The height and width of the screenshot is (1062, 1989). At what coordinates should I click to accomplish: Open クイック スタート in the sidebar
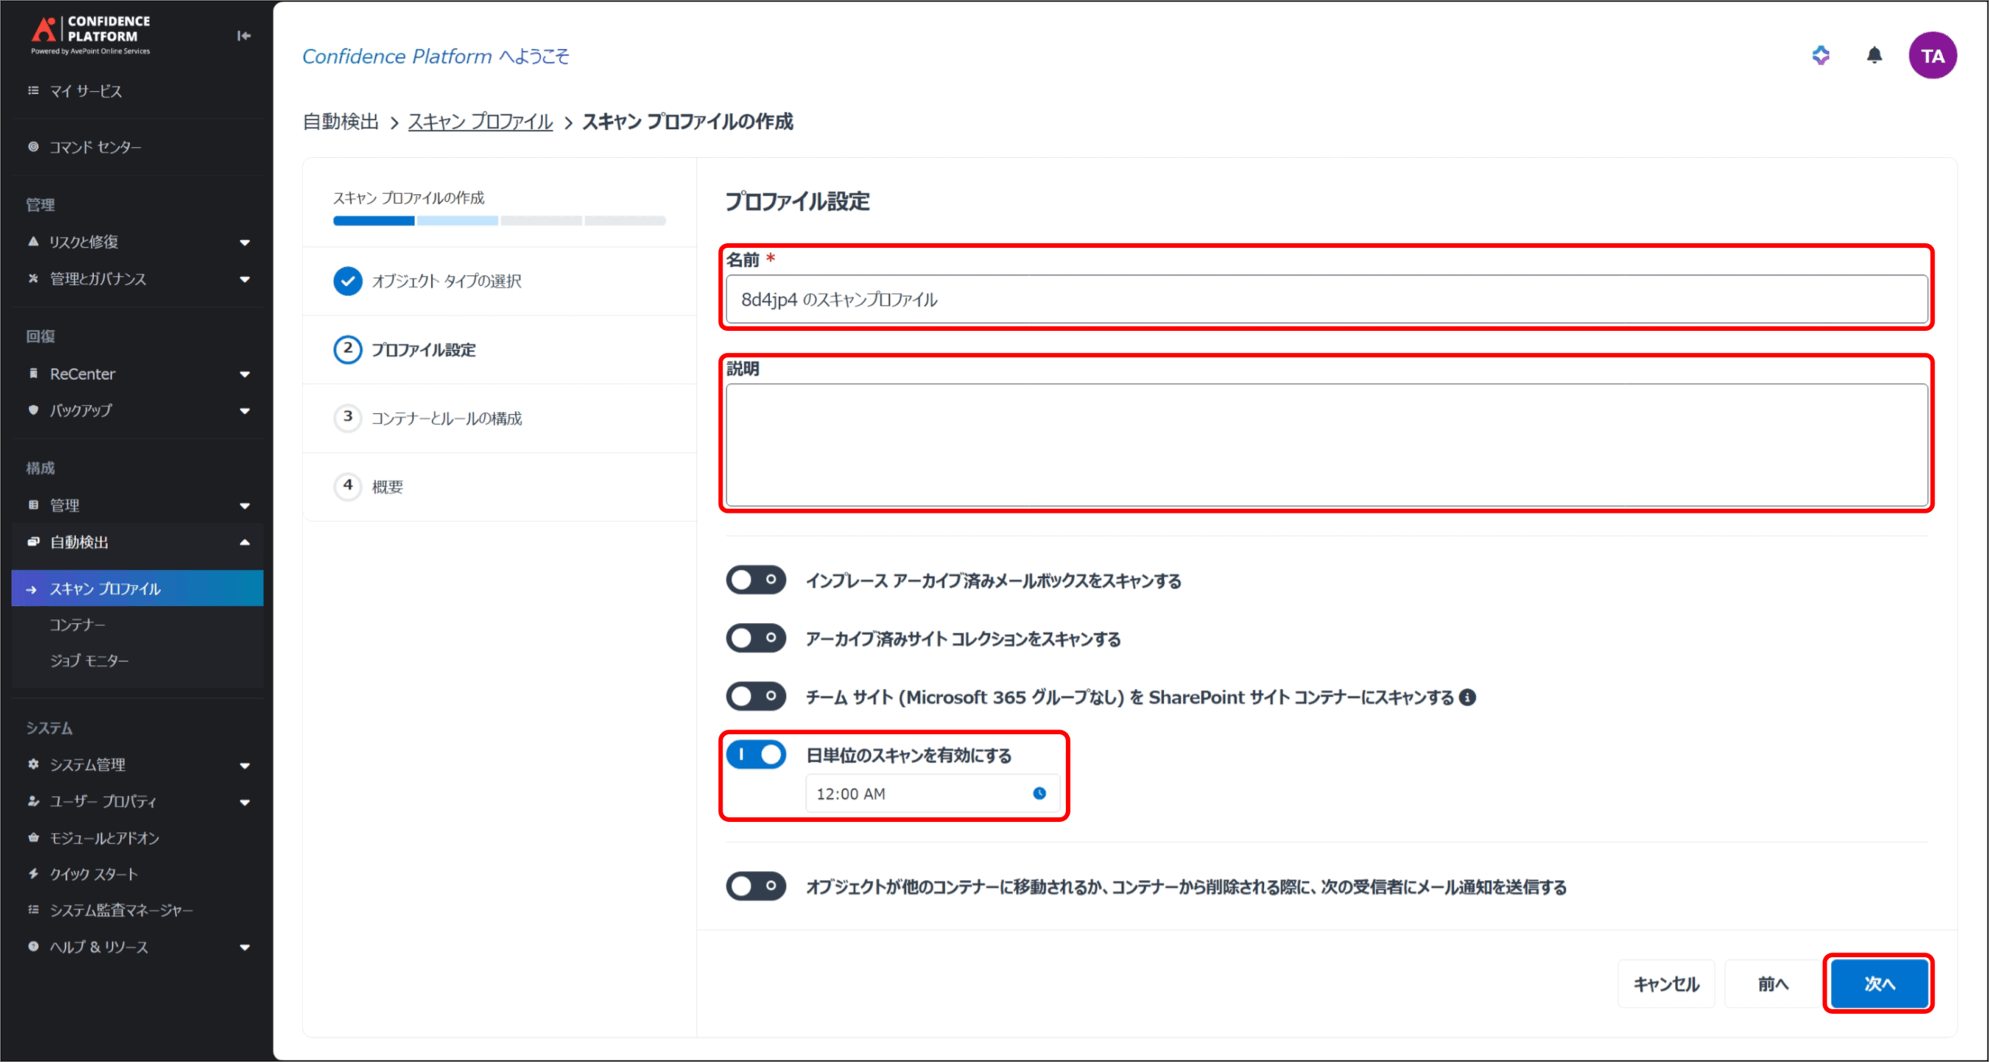[x=93, y=874]
